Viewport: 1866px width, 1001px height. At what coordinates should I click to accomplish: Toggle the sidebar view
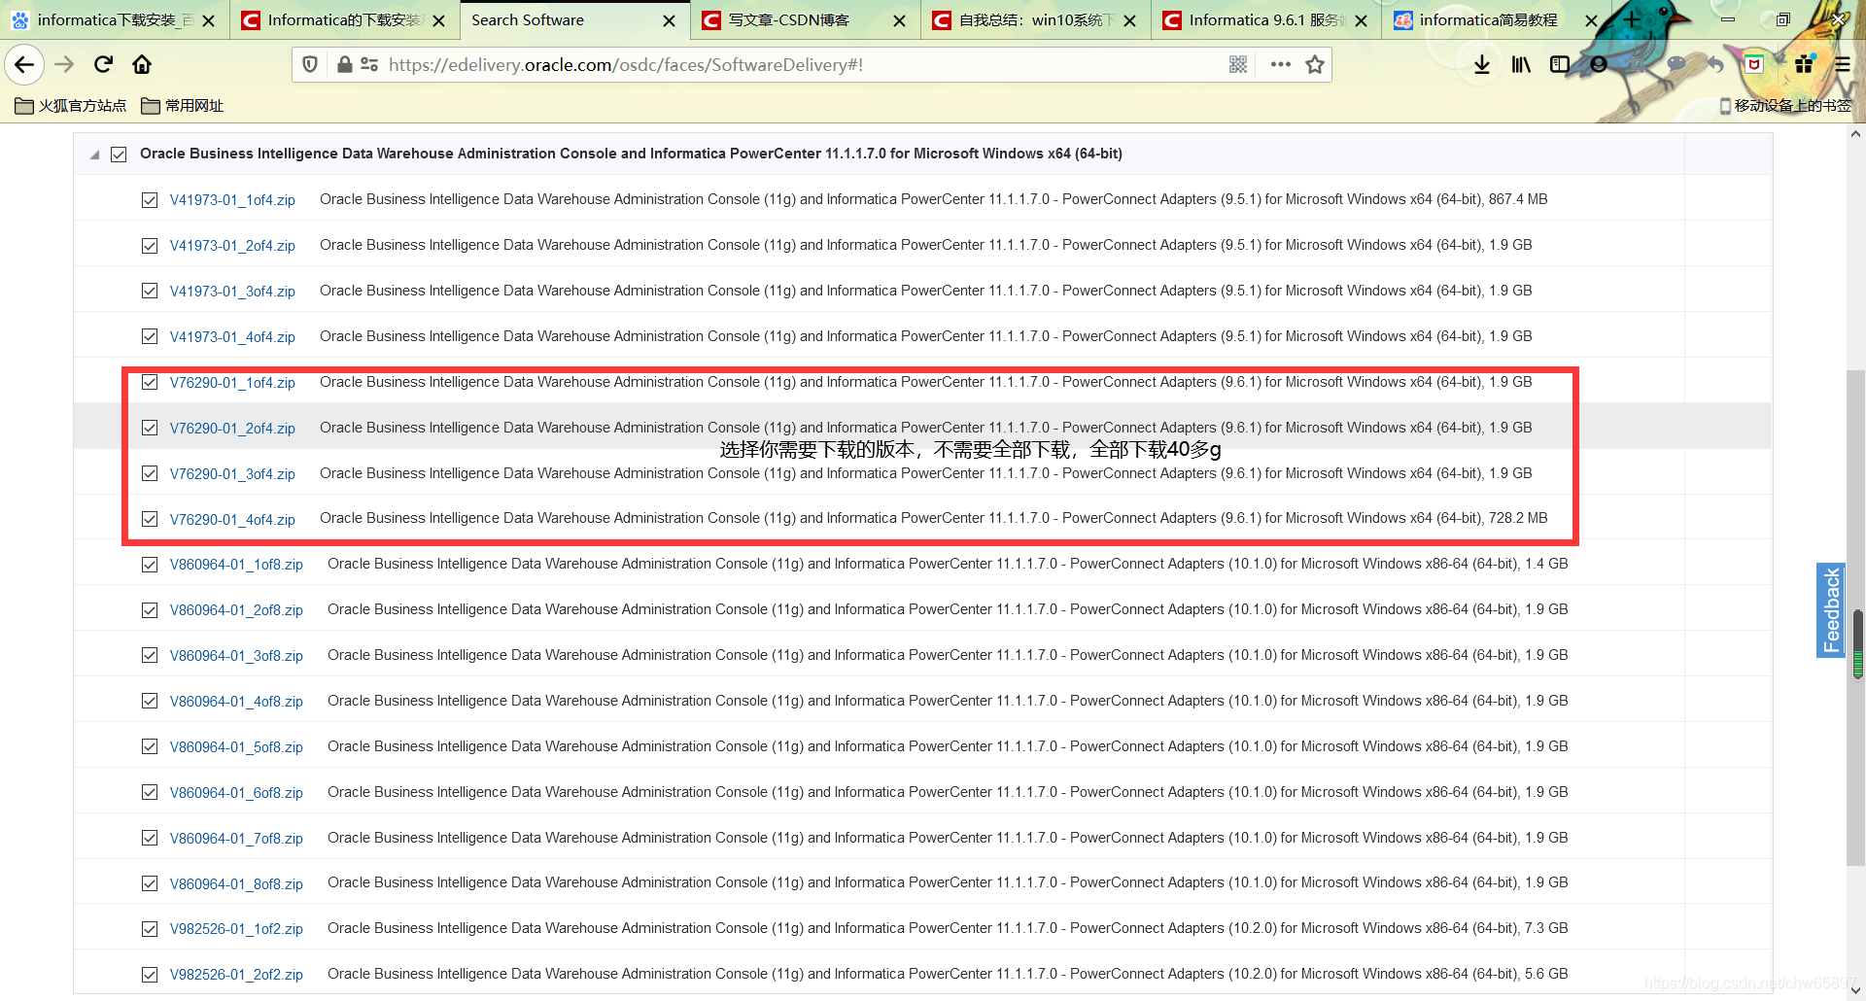[x=1560, y=64]
